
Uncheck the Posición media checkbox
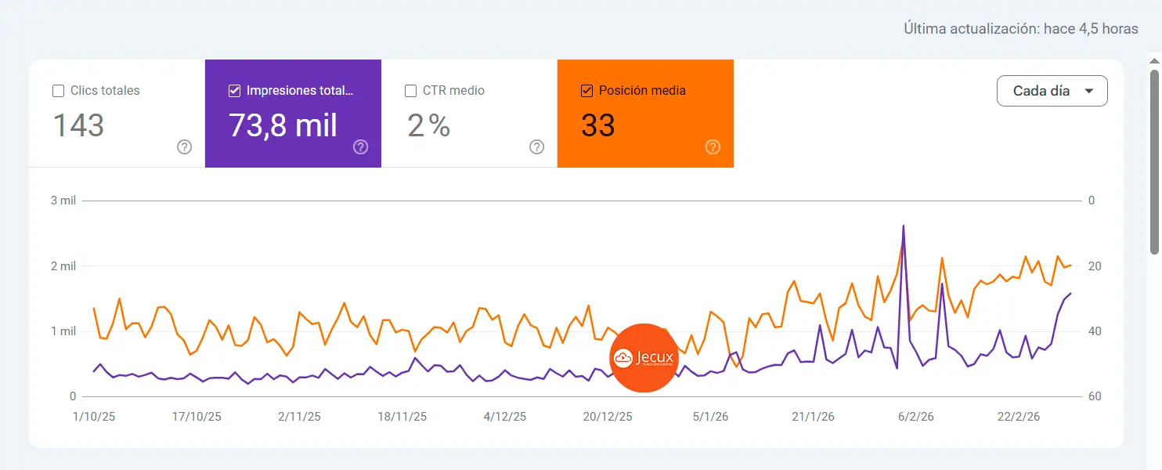click(586, 90)
